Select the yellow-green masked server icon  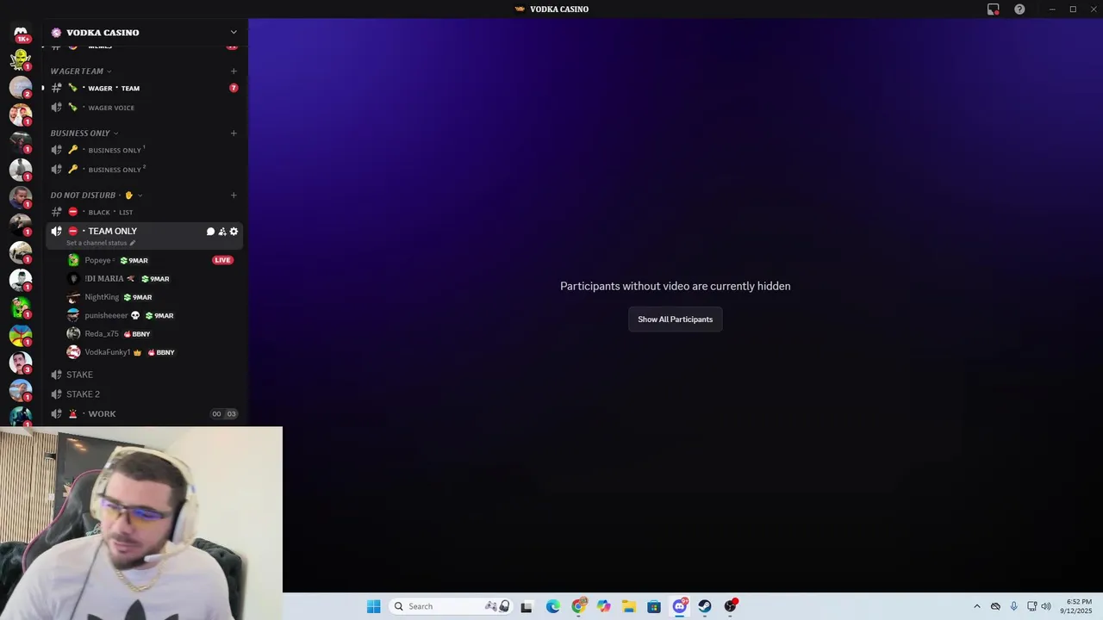(x=21, y=59)
